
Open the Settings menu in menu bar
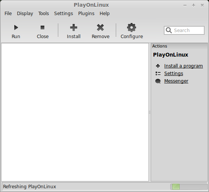coord(64,14)
